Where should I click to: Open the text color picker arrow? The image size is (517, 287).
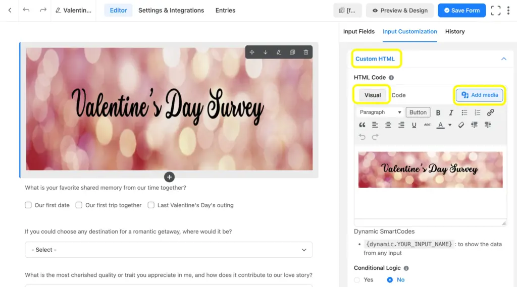coord(450,125)
